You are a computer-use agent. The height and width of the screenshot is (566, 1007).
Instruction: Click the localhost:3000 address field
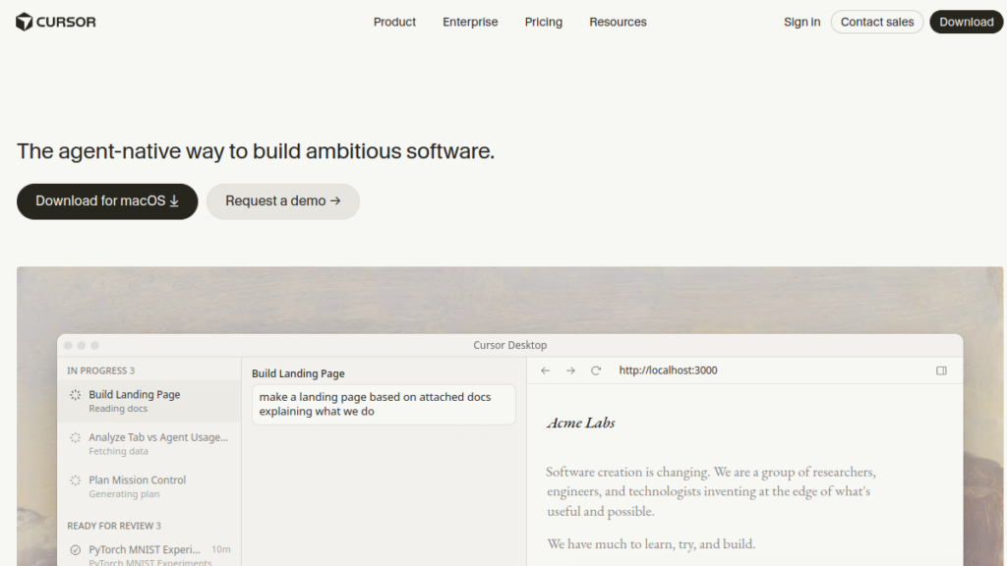(x=668, y=370)
